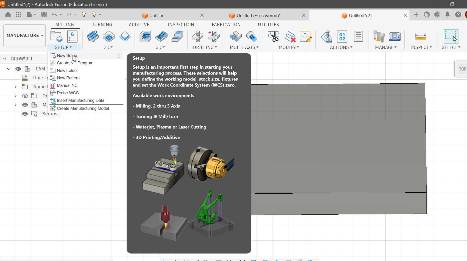
Task: Choose Probe WCS from Setup menu
Action: pos(87,93)
